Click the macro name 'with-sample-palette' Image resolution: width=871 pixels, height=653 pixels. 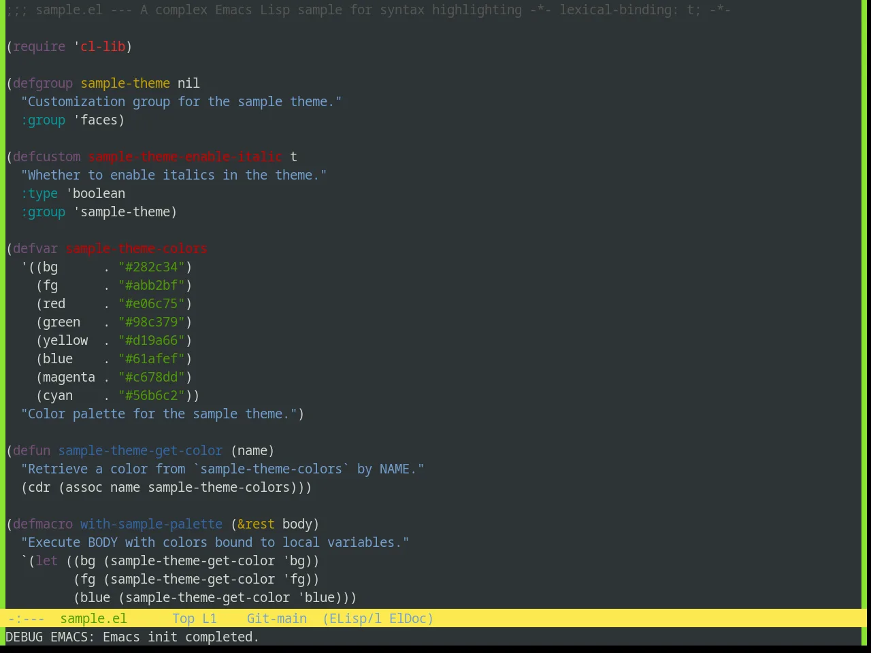click(151, 524)
